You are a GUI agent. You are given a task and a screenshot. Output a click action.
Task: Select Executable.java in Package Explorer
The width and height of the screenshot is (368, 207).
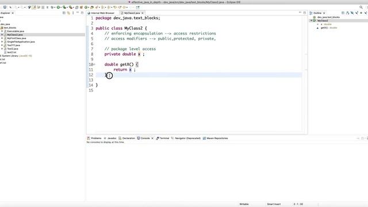16,31
